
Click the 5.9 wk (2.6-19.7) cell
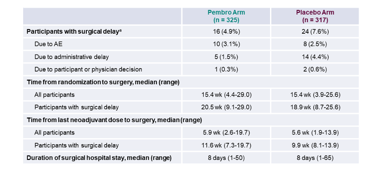[226, 133]
